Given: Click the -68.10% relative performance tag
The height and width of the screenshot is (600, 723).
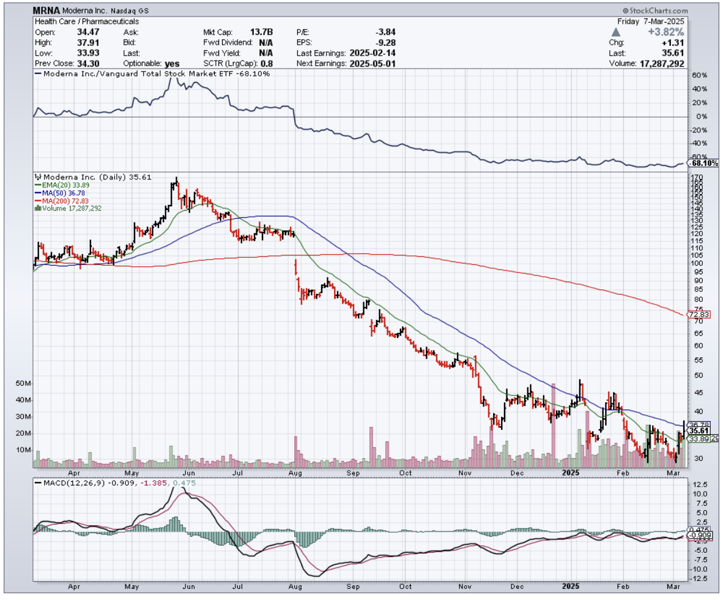Looking at the screenshot, I should click(x=703, y=163).
